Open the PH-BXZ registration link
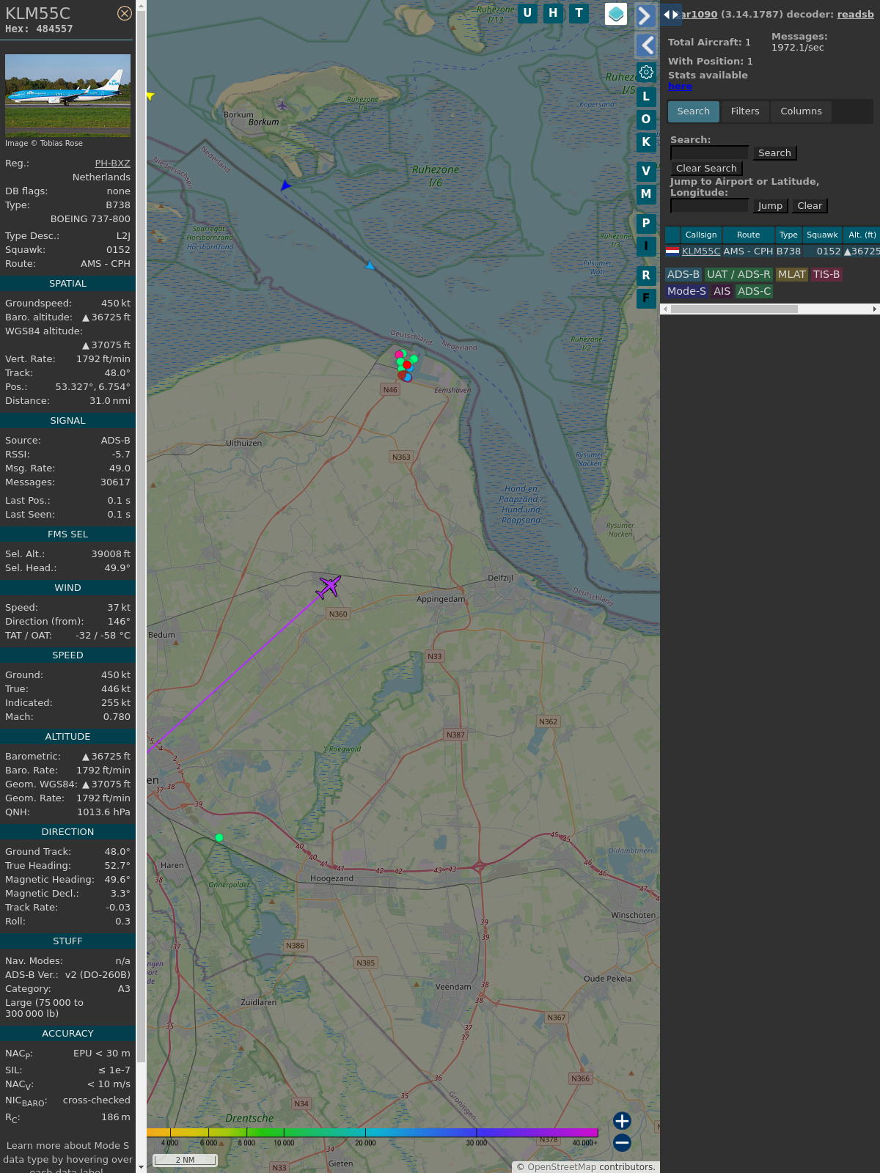Image resolution: width=880 pixels, height=1173 pixels. pos(112,163)
